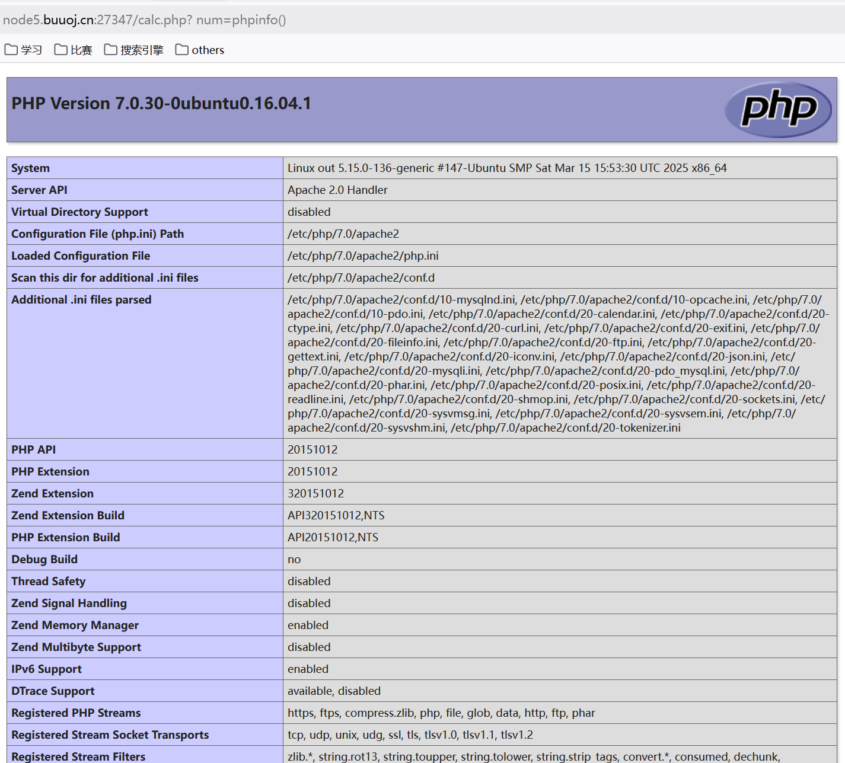Click the PHP logo in the header
Viewport: 845px width, 763px height.
[778, 110]
